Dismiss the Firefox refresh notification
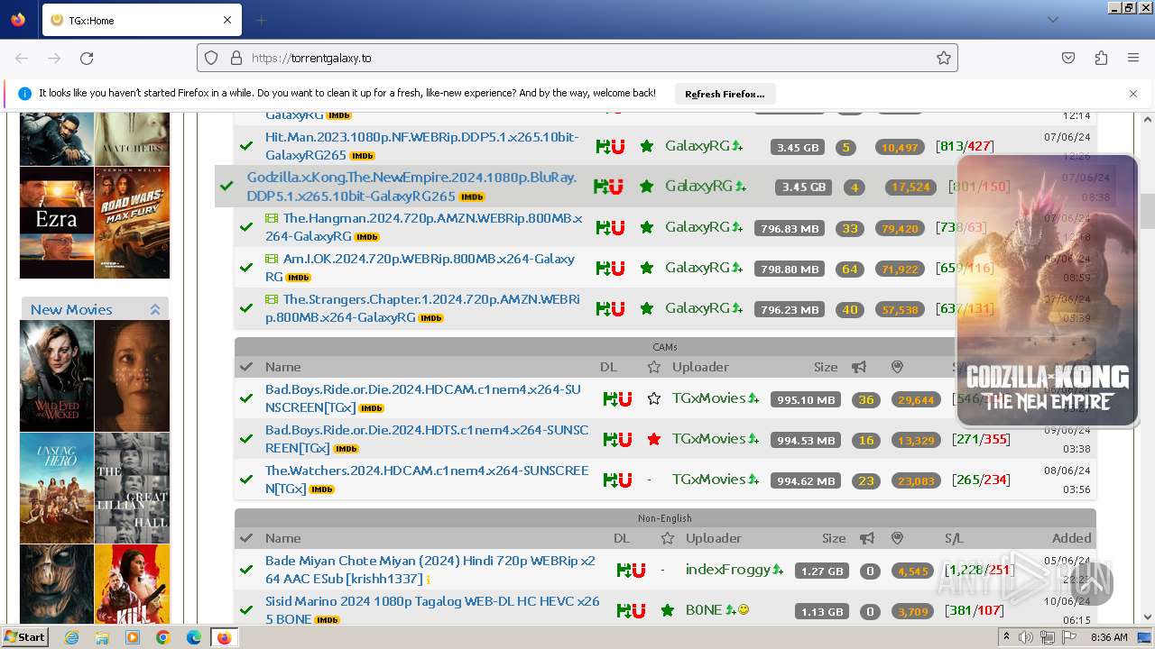 [1133, 94]
